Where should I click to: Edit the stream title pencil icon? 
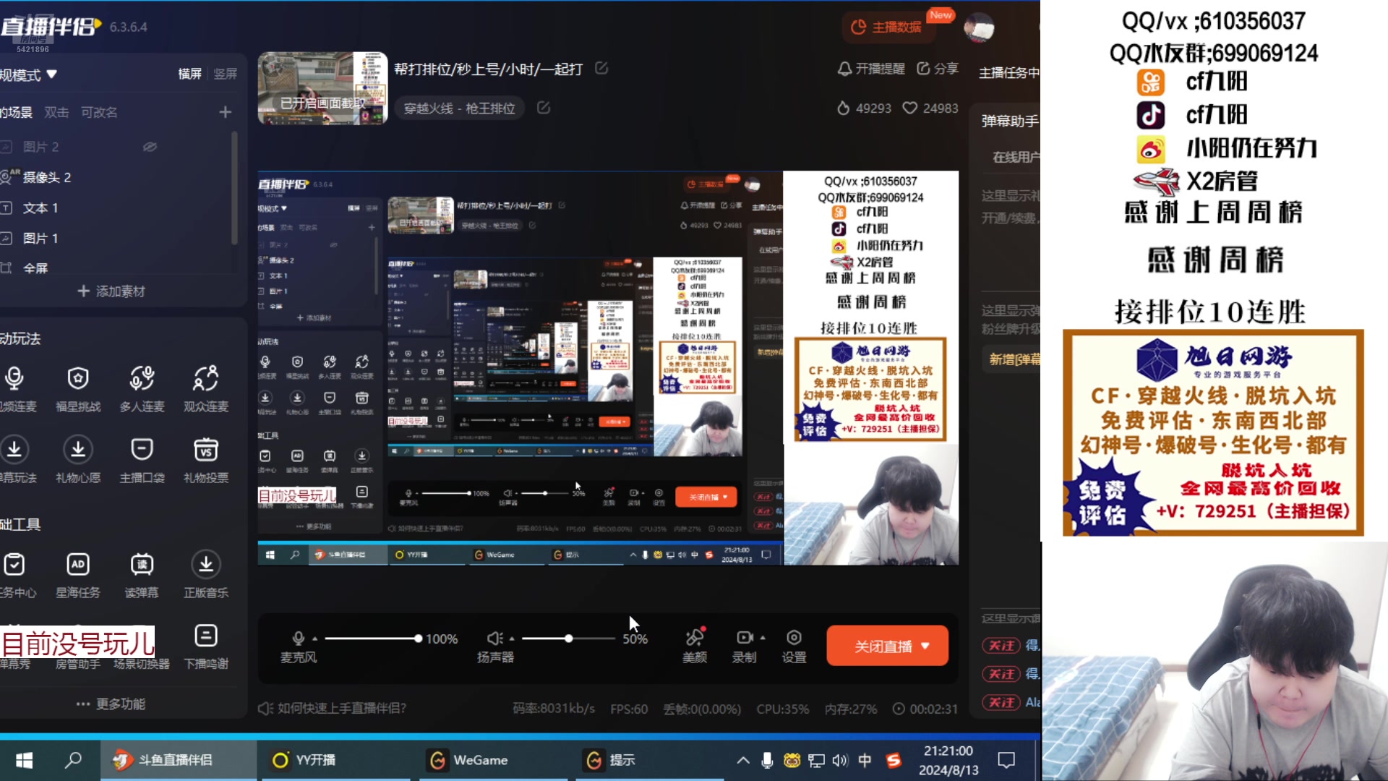[x=601, y=68]
